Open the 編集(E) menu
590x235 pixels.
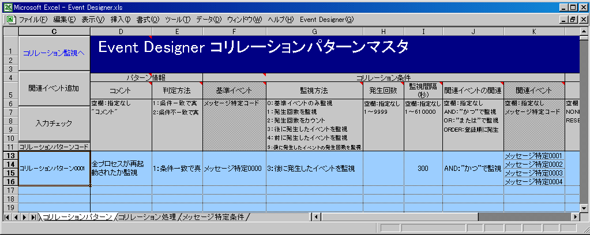[65, 19]
